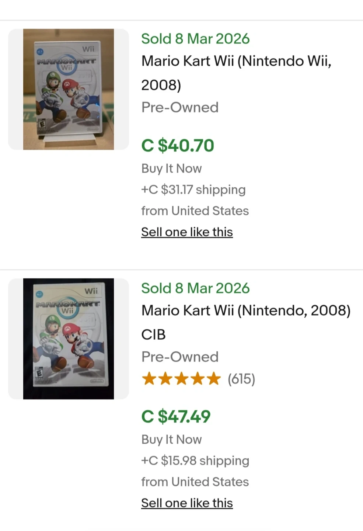Click "Pre-Owned" label above the star rating

pos(180,357)
